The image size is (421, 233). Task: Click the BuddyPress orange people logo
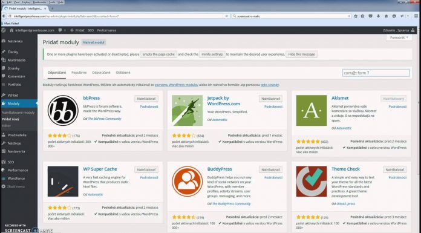click(x=187, y=182)
